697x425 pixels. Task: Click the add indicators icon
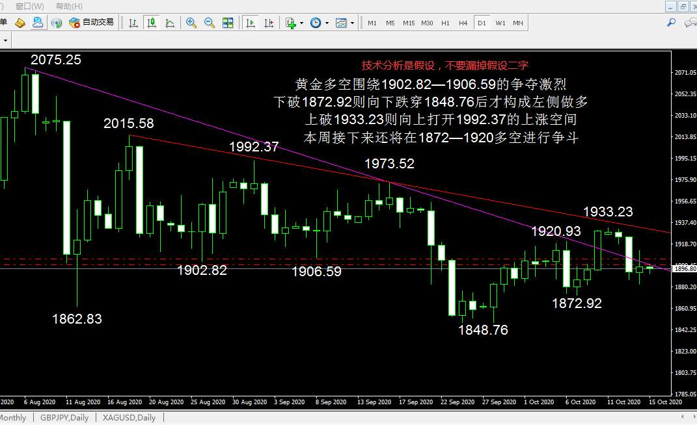point(291,23)
